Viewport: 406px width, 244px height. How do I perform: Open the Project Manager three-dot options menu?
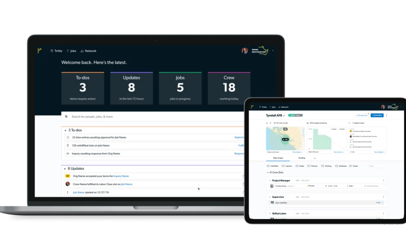(x=383, y=180)
